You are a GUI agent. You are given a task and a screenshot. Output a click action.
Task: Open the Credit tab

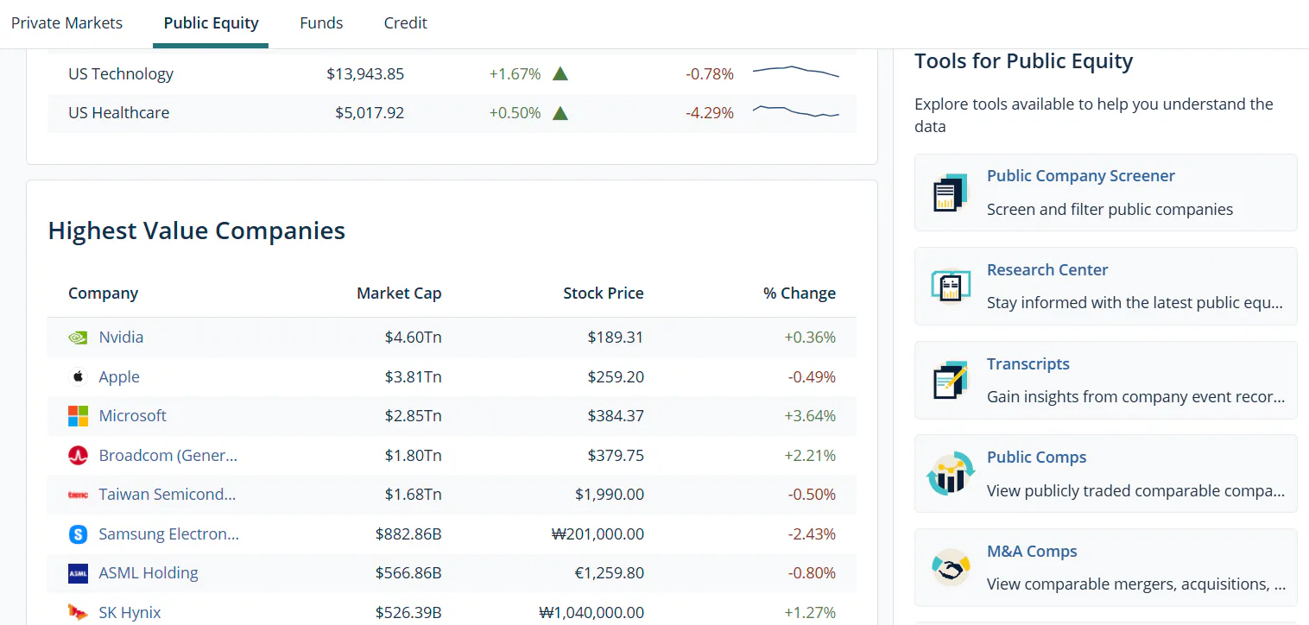click(405, 23)
